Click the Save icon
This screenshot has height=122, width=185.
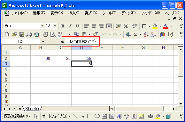22,34
